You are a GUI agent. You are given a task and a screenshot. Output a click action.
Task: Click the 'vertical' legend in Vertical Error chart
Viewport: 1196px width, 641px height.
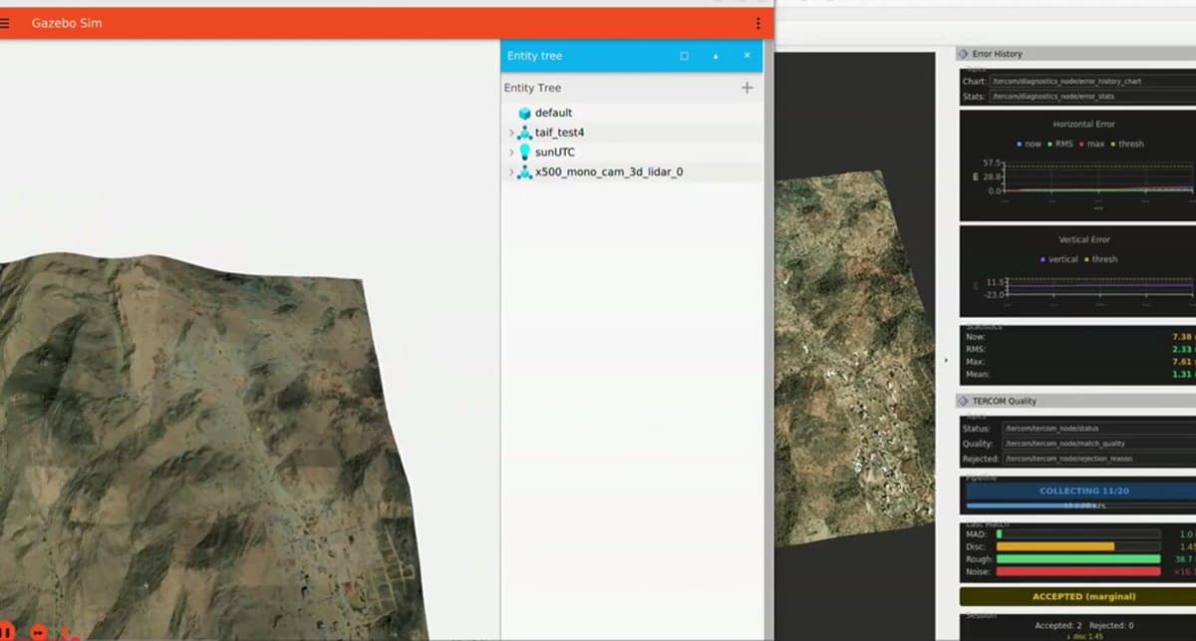(x=1057, y=259)
